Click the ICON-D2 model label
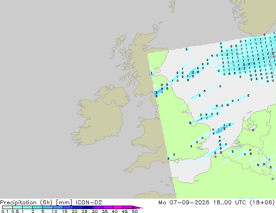The width and height of the screenshot is (276, 213). (89, 203)
